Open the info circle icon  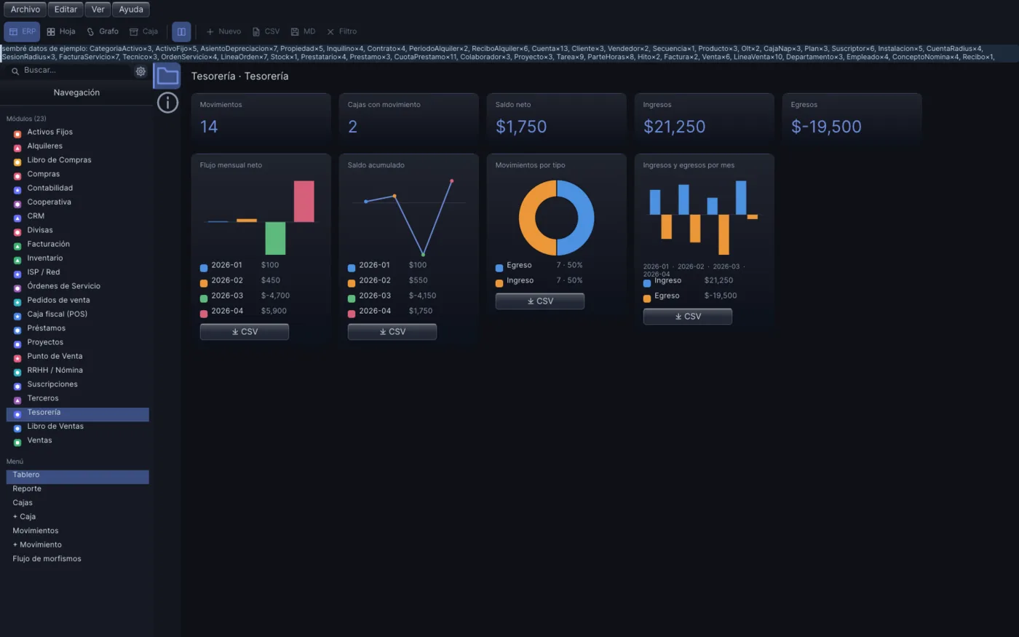point(167,103)
